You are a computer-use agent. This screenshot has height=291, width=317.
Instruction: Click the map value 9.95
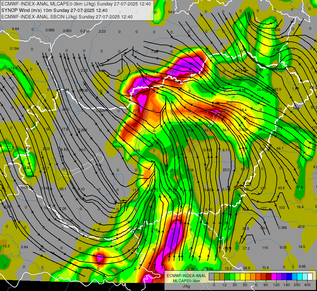click(302, 266)
